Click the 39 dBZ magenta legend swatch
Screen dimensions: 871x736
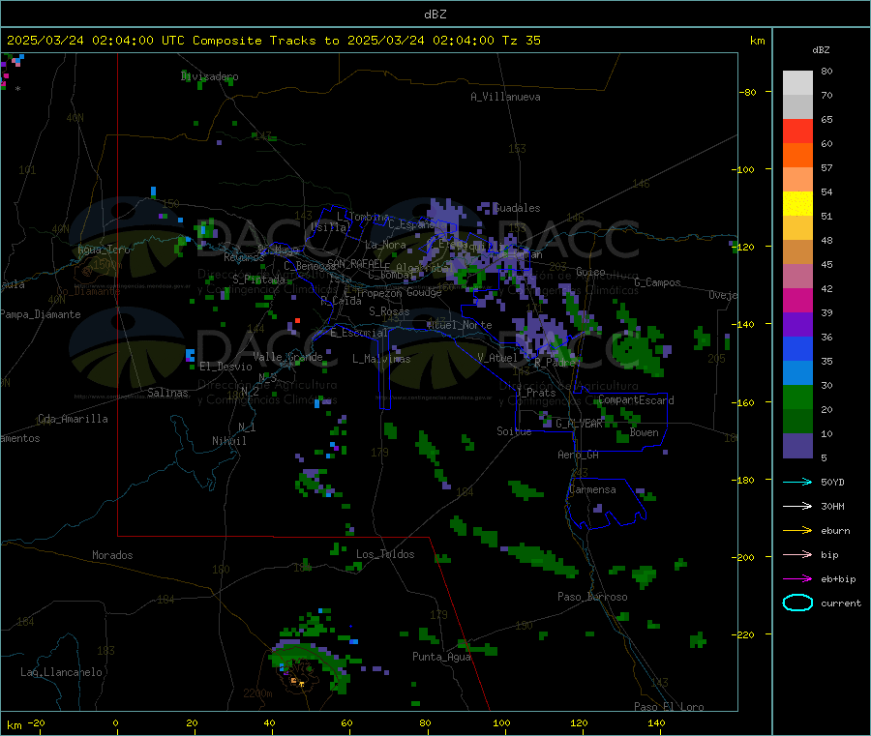pyautogui.click(x=797, y=300)
